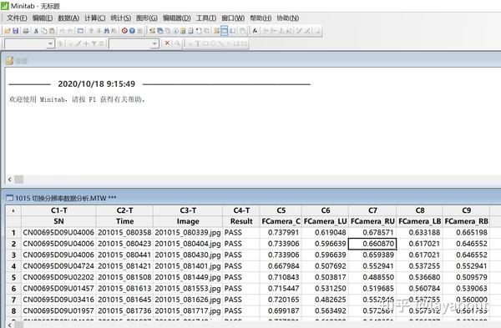Click cell 'CN00695D09U04724'
The width and height of the screenshot is (501, 328).
[x=58, y=266]
